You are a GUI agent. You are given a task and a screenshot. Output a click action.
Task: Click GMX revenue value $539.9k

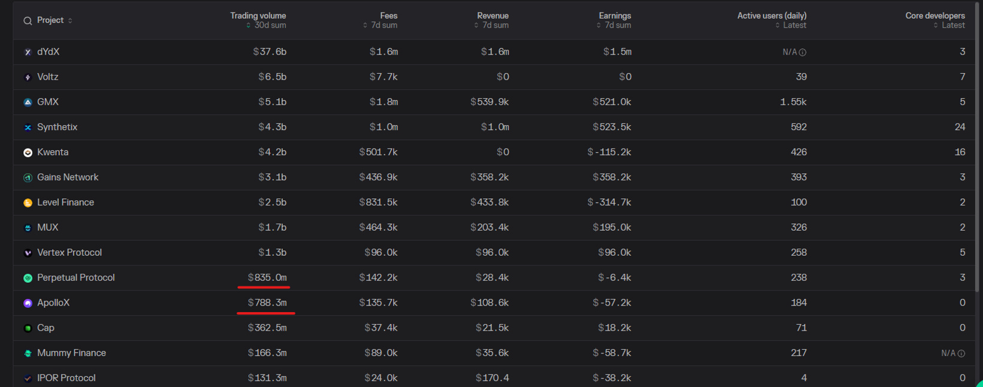click(x=490, y=102)
